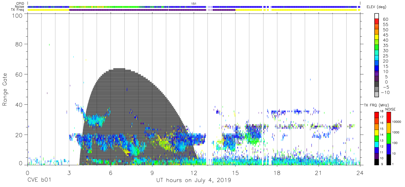Click the CVE b01 radar beam label

pyautogui.click(x=39, y=180)
